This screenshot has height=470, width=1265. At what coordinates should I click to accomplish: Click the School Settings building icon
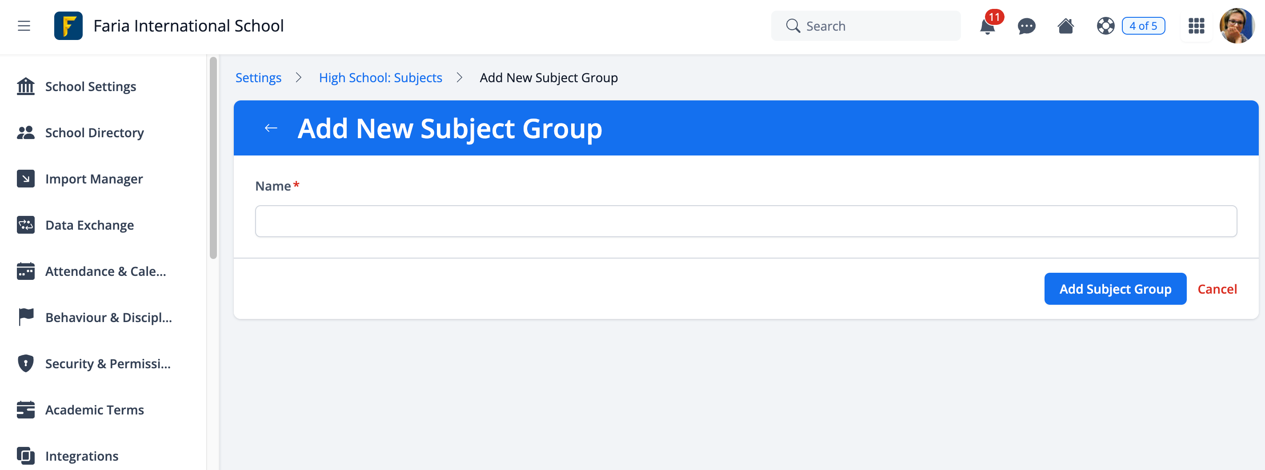point(25,86)
